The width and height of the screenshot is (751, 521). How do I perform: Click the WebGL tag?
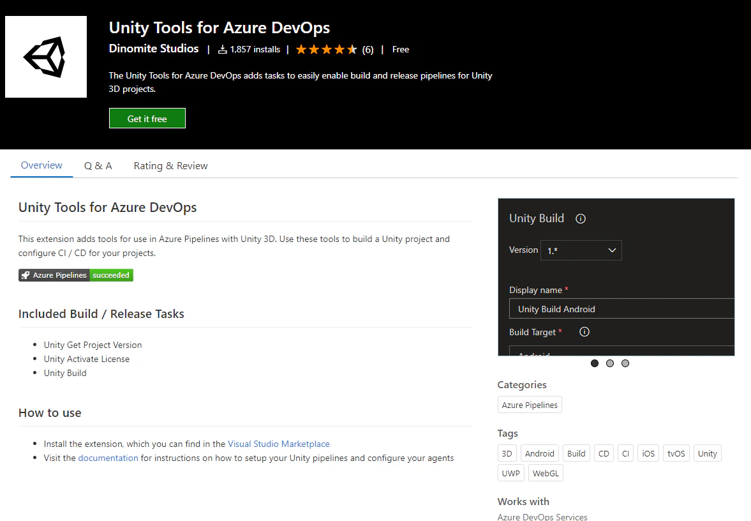546,473
